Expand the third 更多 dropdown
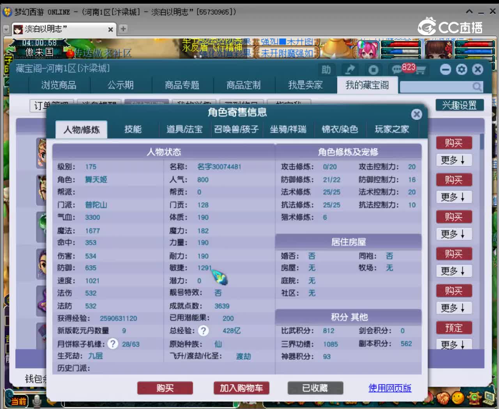The height and width of the screenshot is (409, 499). tap(454, 234)
